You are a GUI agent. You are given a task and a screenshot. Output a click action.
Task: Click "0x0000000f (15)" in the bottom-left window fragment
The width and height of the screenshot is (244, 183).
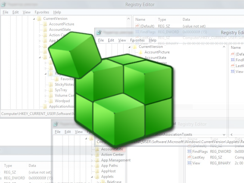(x=41, y=178)
